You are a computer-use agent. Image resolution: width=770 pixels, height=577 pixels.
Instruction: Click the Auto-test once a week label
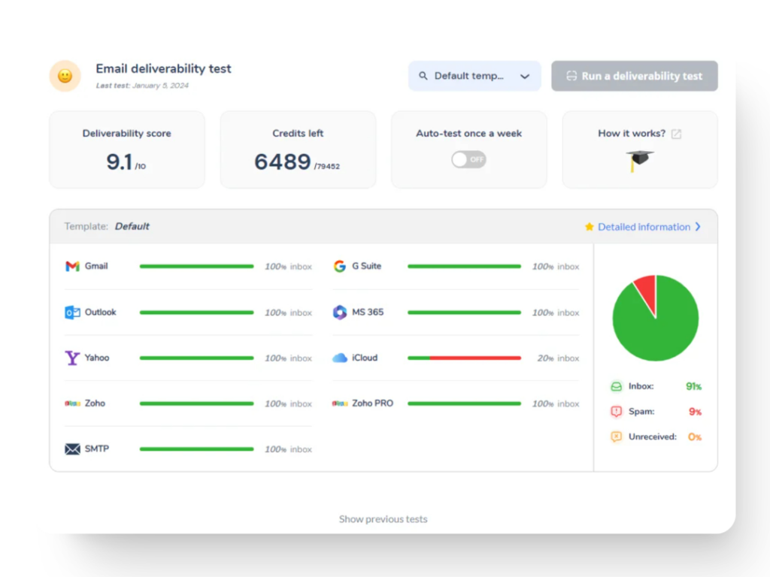tap(468, 134)
